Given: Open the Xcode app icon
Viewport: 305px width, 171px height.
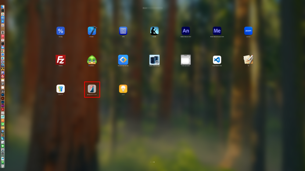Looking at the screenshot, I should [x=92, y=31].
